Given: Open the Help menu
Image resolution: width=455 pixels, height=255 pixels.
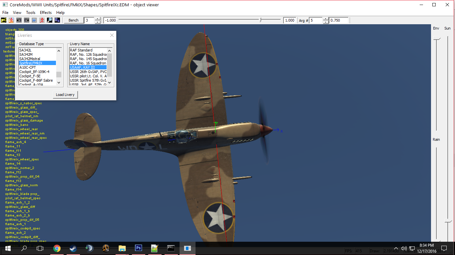Looking at the screenshot, I should [x=60, y=13].
